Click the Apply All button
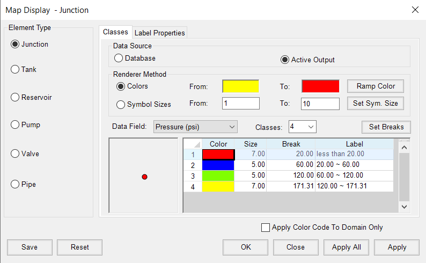The height and width of the screenshot is (263, 426). [347, 247]
